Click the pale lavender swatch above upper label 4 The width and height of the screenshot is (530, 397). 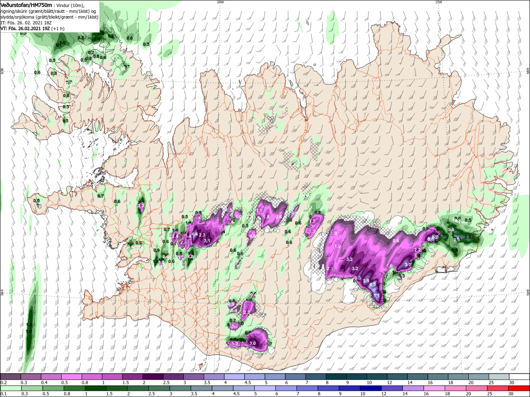[234, 377]
